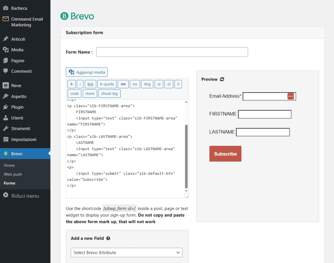Refresh the form Preview with the reload icon
Screen dimensions: 334x263
pyautogui.click(x=222, y=79)
